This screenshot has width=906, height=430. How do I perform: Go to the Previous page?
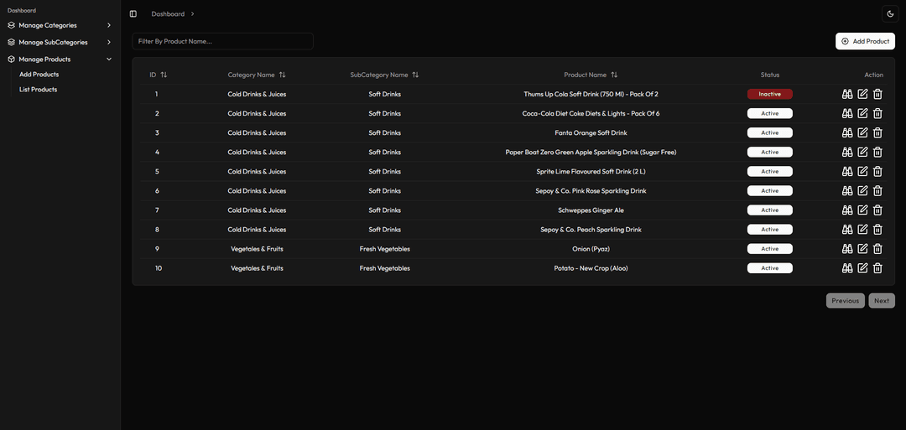click(x=846, y=301)
